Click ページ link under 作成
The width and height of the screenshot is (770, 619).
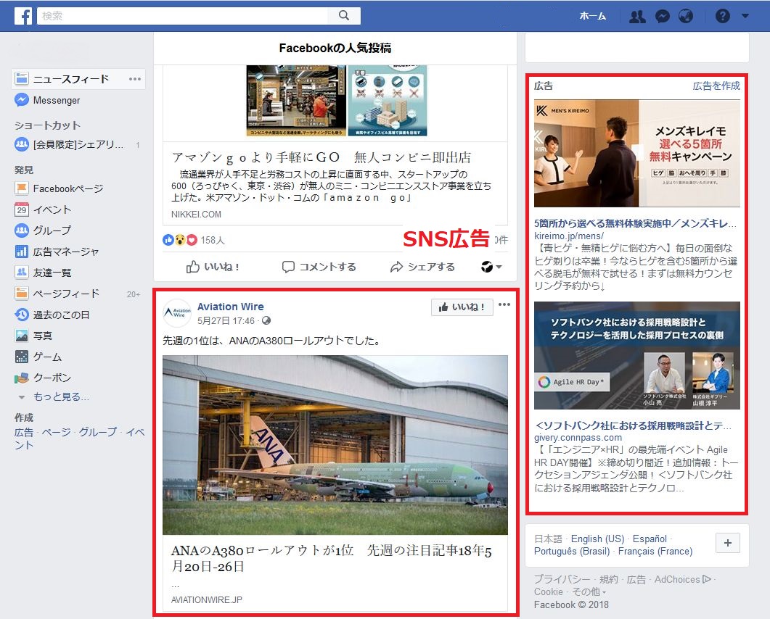coord(56,432)
